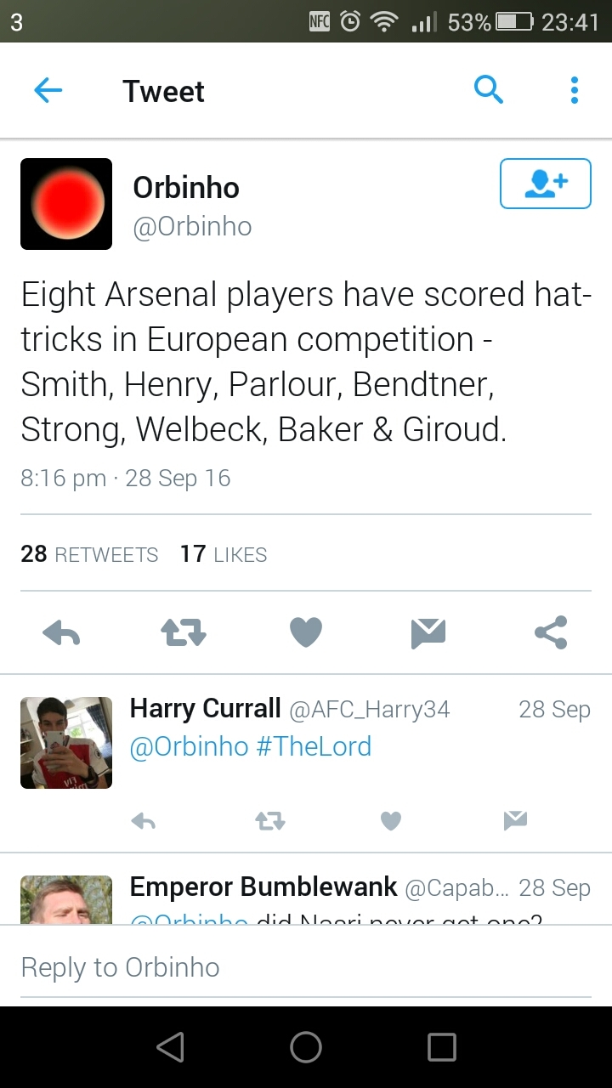Viewport: 612px width, 1088px height.
Task: Reply to Harry Currall's tweet
Action: tap(144, 820)
